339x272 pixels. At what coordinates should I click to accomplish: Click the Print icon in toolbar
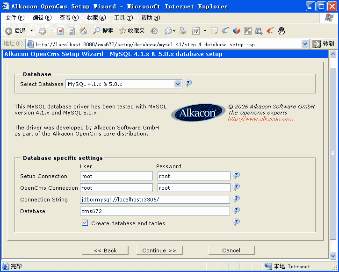pyautogui.click(x=183, y=31)
